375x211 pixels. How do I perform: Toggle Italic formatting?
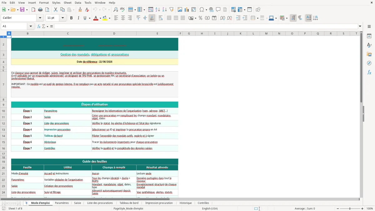pos(78,18)
